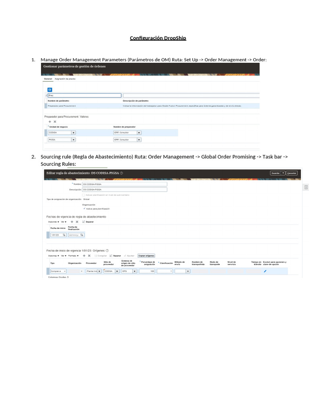Click Separar in the Orígenes toolbar

point(115,255)
